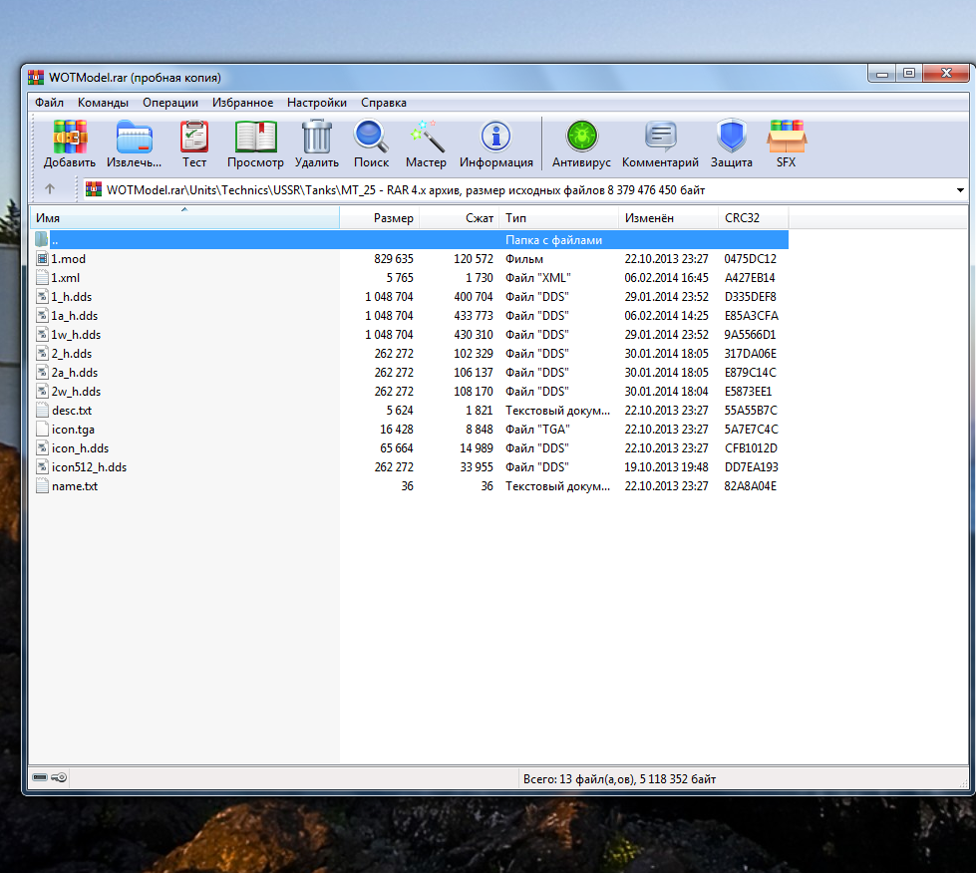
Task: Click the Извлечь (Extract) toolbar icon
Action: click(134, 137)
